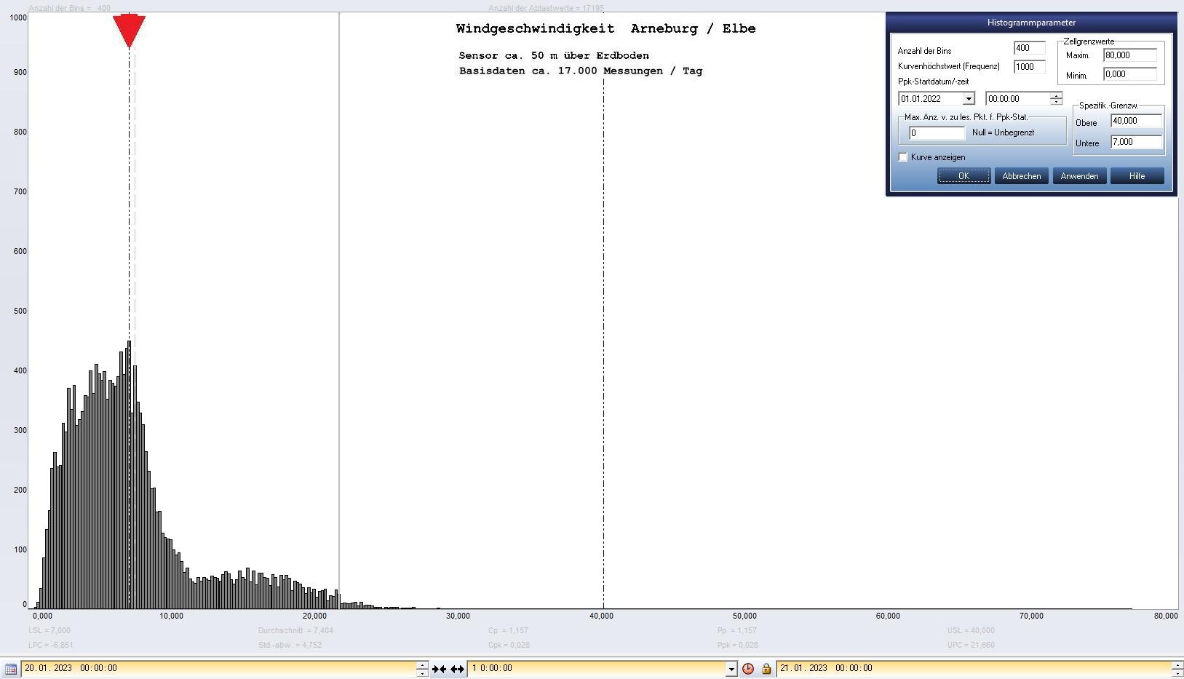Click the red triangle marker above histogram

pos(130,31)
